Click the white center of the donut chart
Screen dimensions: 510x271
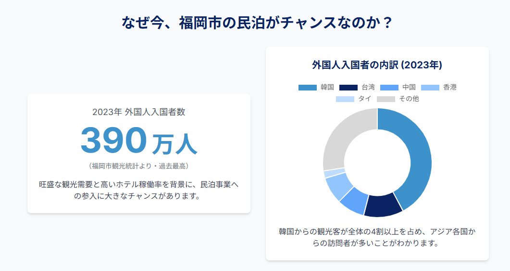coord(377,163)
